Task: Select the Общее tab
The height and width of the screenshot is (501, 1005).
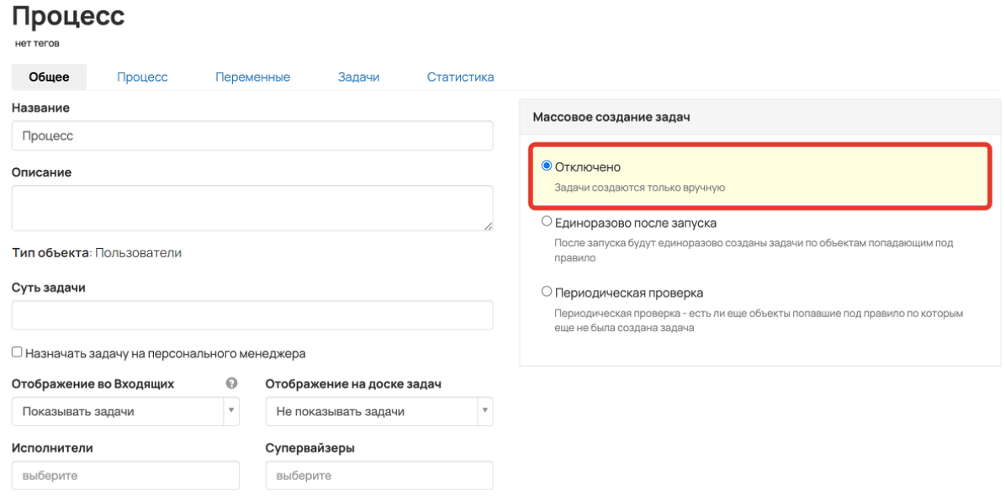Action: coord(50,76)
